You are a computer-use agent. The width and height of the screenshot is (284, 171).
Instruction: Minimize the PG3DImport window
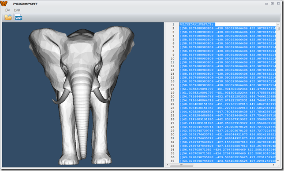tap(266, 4)
